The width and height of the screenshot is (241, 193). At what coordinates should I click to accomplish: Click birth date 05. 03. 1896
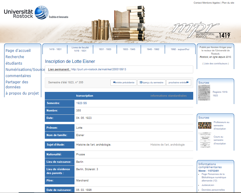click(x=84, y=190)
